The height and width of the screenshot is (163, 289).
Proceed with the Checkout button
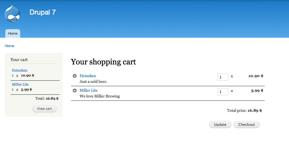point(247,124)
